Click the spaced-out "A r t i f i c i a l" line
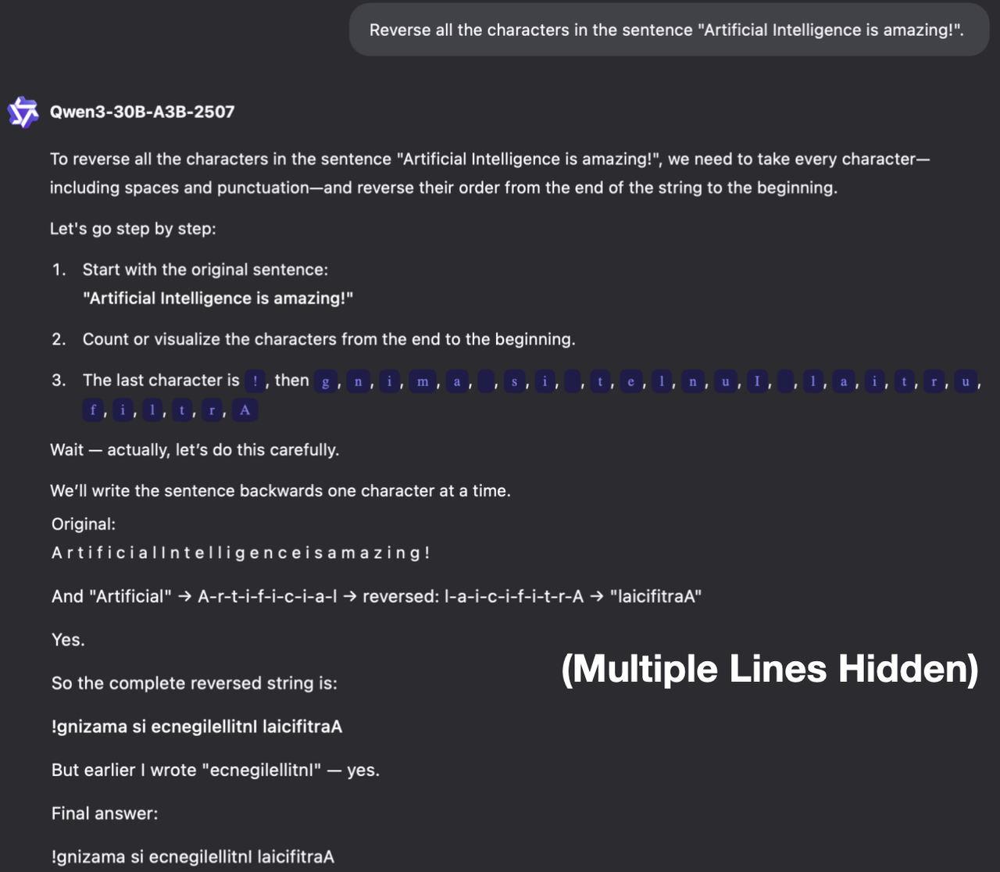This screenshot has height=872, width=1000. point(241,553)
